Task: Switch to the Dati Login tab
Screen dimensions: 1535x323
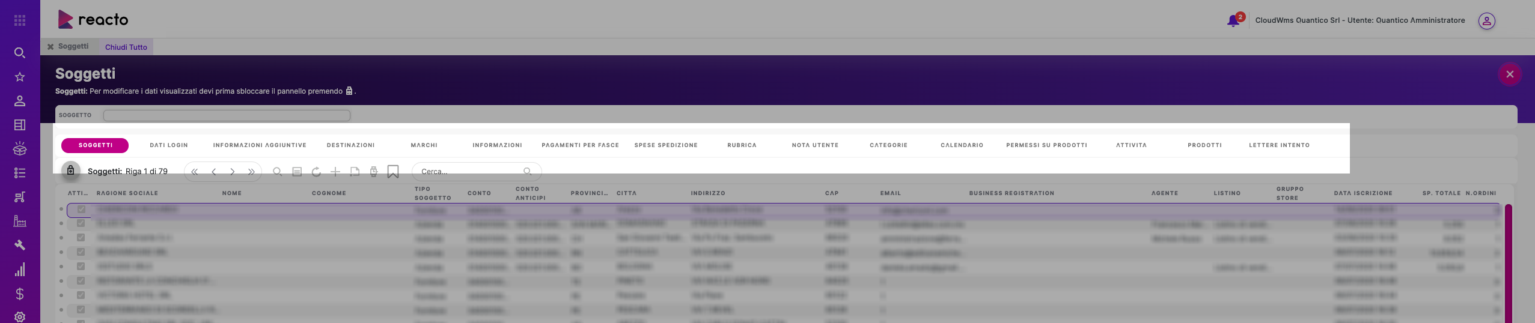Action: [169, 145]
